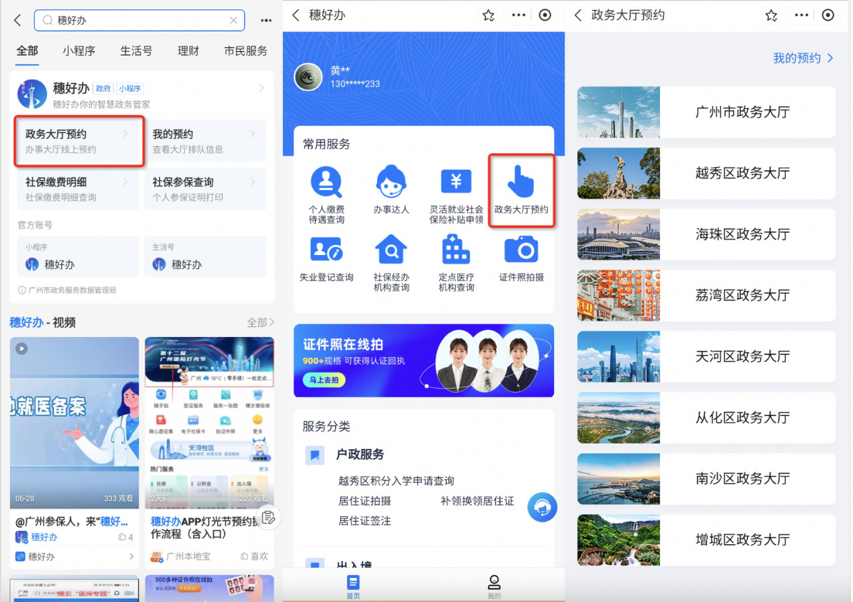Select 增城区政务大厅
The width and height of the screenshot is (853, 602).
point(706,540)
